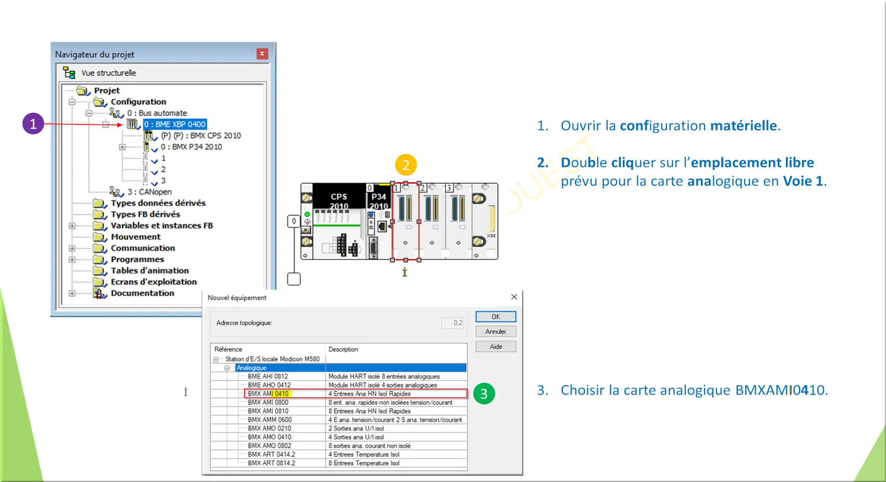886x482 pixels.
Task: Select 0 : BME XBP 0400 tree item
Action: coord(175,124)
